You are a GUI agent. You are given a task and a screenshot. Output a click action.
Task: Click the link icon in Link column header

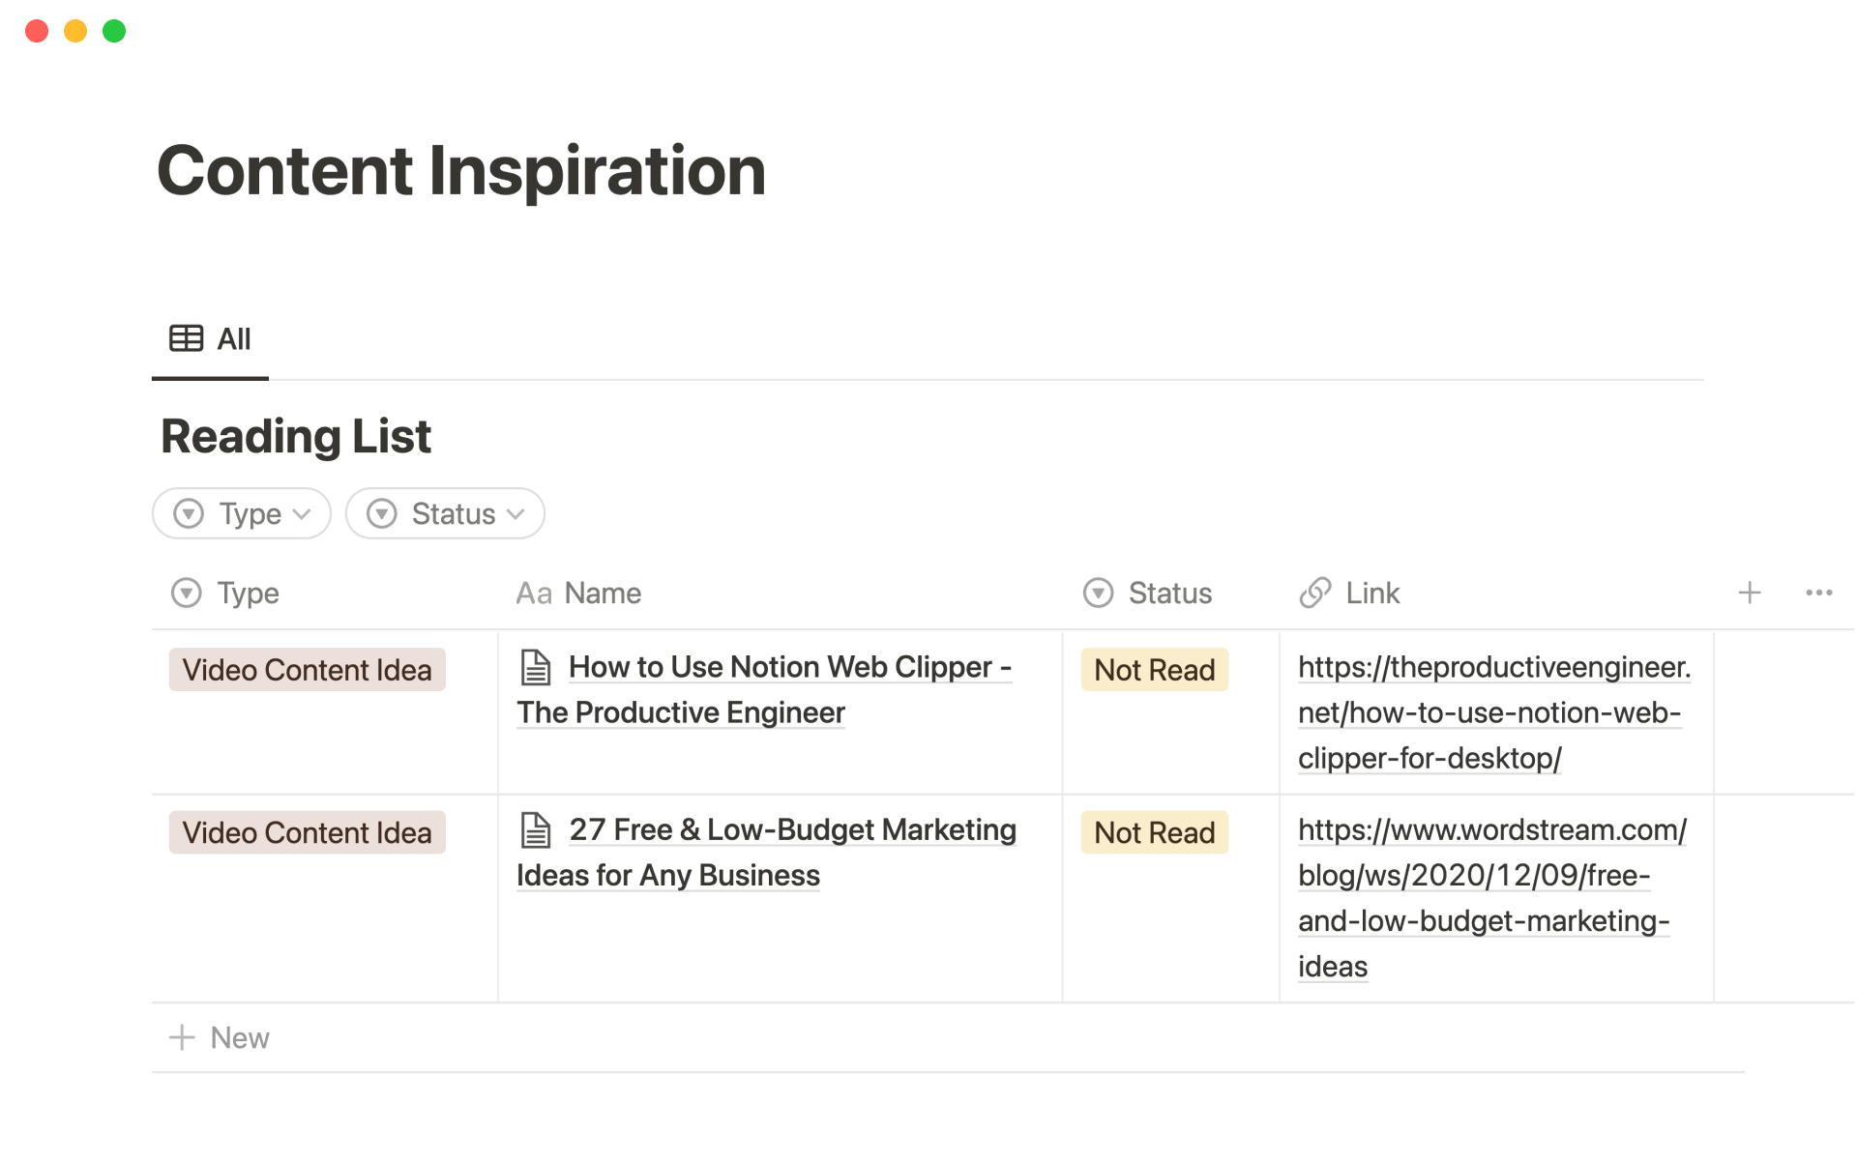(1314, 593)
